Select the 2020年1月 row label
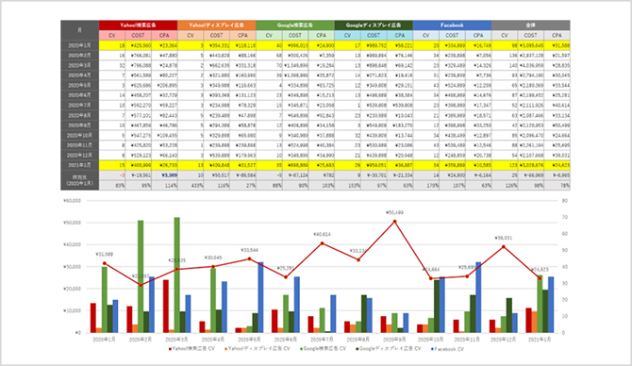632x366 pixels. (x=80, y=45)
